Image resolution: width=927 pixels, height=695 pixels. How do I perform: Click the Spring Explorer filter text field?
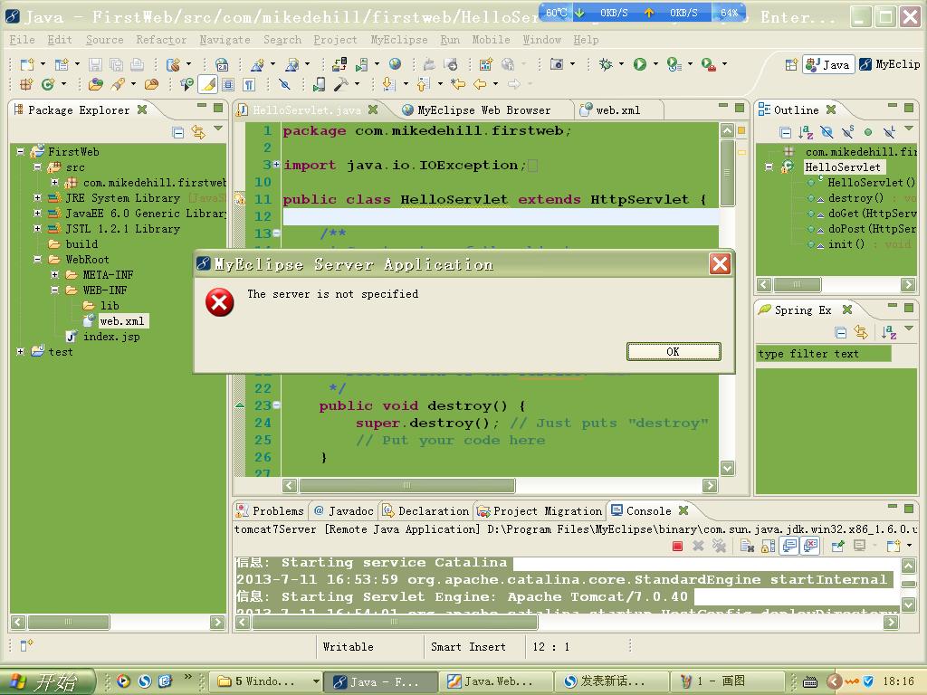coord(823,354)
